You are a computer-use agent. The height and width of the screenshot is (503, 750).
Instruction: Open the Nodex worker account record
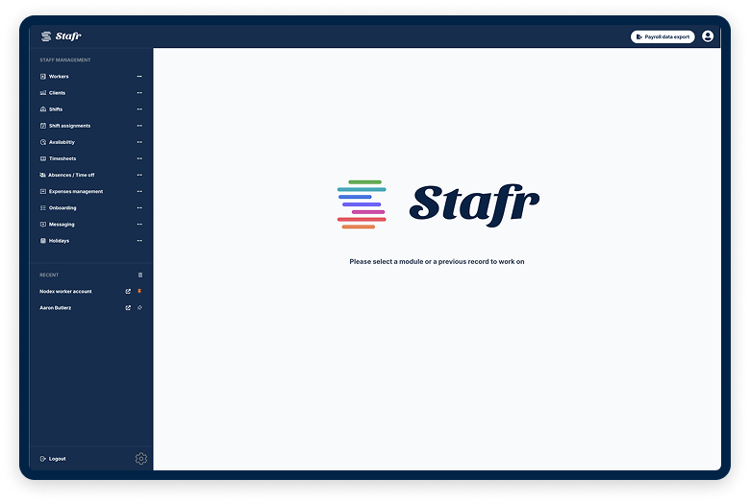click(x=67, y=291)
